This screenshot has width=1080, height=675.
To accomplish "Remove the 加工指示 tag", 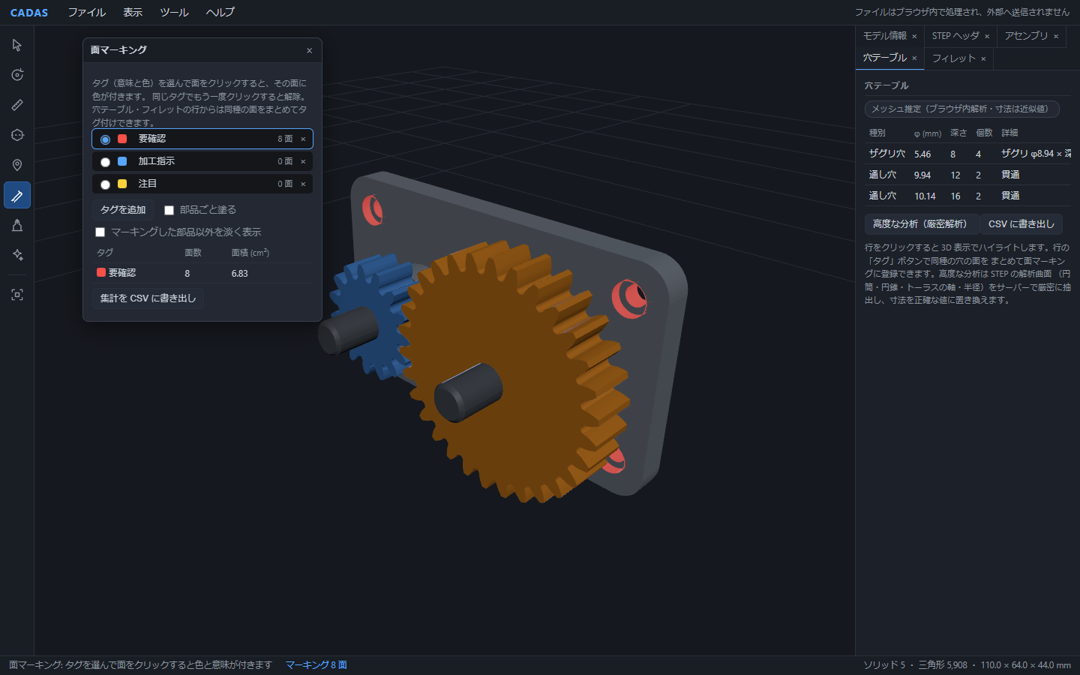I will click(303, 161).
